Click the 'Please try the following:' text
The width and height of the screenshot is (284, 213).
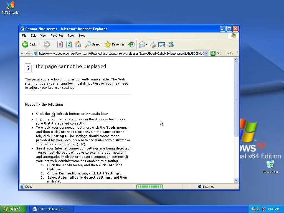coord(44,105)
